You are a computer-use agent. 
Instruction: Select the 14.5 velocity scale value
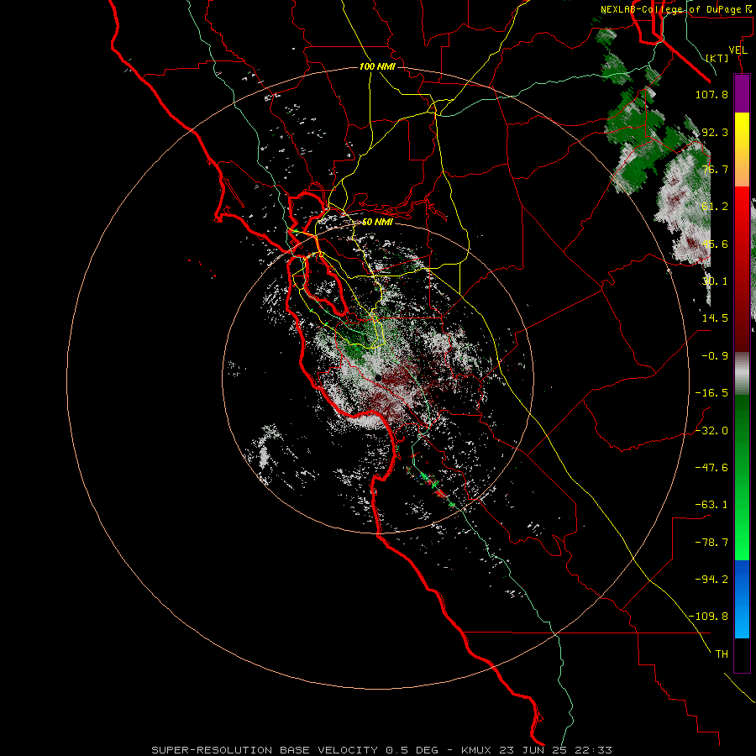click(715, 318)
